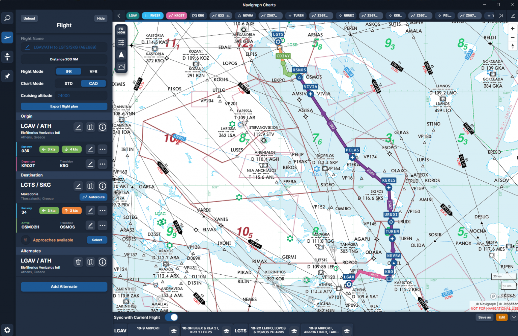This screenshot has height=336, width=518.
Task: Click Export flight plan button
Action: [x=64, y=106]
